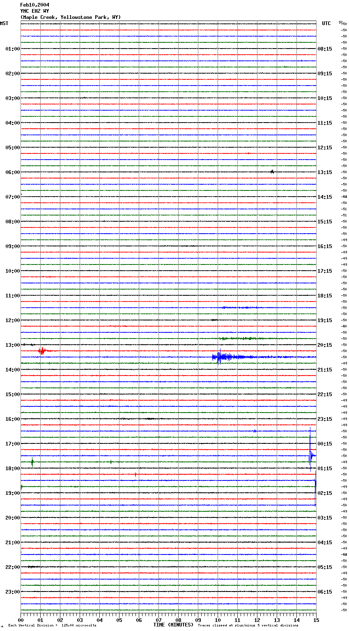Screen dimensions: 349x631
Task: Click the 06:15 UTC time label
Action: (325, 592)
